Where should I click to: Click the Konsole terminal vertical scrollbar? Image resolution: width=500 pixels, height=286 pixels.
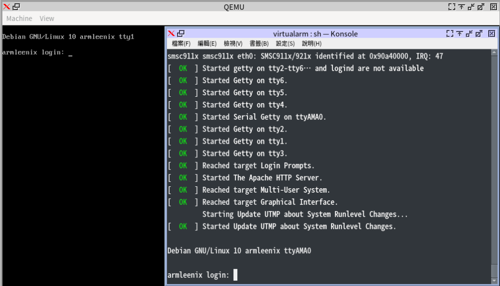coord(495,161)
